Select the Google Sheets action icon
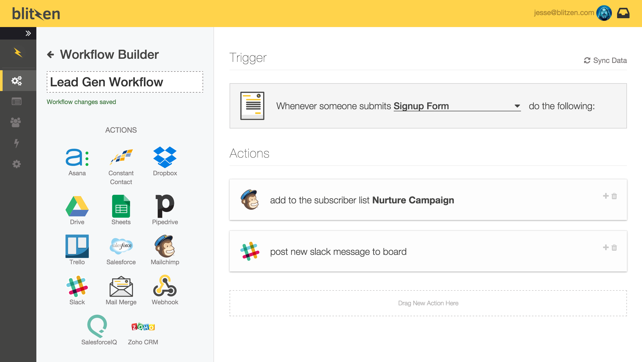Screen dimensions: 642x362 121,206
